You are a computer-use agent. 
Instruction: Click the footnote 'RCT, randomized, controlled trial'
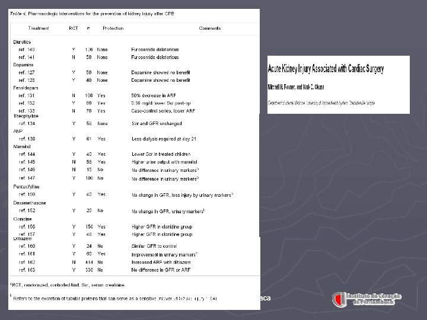click(x=45, y=285)
